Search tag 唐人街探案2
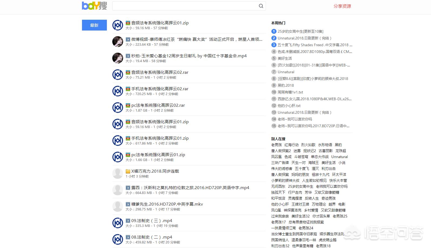 click(281, 151)
